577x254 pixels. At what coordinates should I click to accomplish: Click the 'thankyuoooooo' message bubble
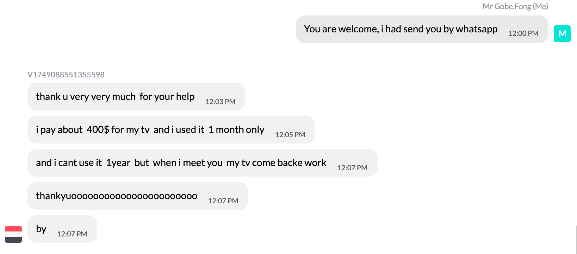click(x=117, y=196)
